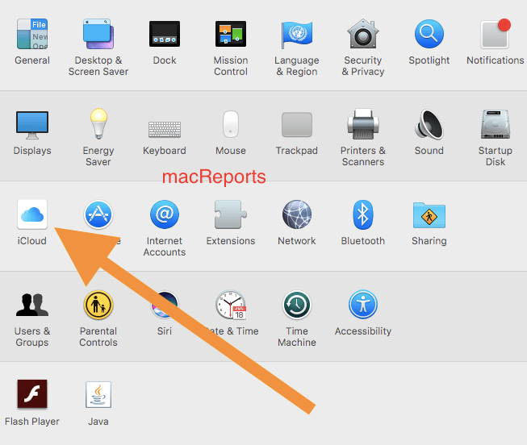Open Sharing preferences
Viewport: 527px width, 445px height.
pos(429,215)
